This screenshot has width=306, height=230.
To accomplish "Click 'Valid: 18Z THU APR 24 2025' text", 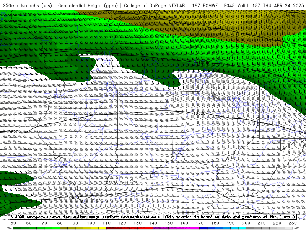I will 271,6.
